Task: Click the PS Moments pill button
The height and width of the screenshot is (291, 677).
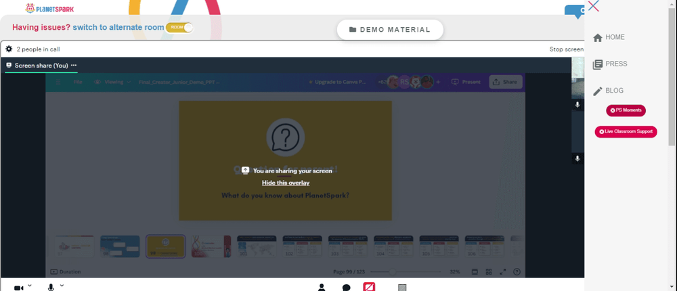Action: [626, 110]
